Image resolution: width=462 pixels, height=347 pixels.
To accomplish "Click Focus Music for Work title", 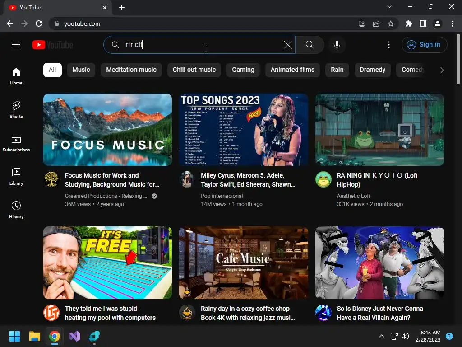I will coord(112,180).
